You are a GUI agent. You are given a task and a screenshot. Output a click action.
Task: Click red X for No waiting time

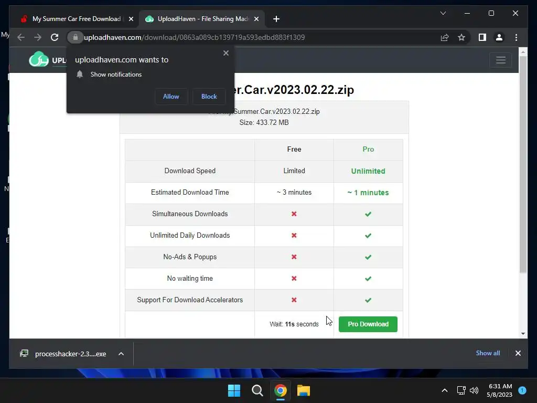294,278
